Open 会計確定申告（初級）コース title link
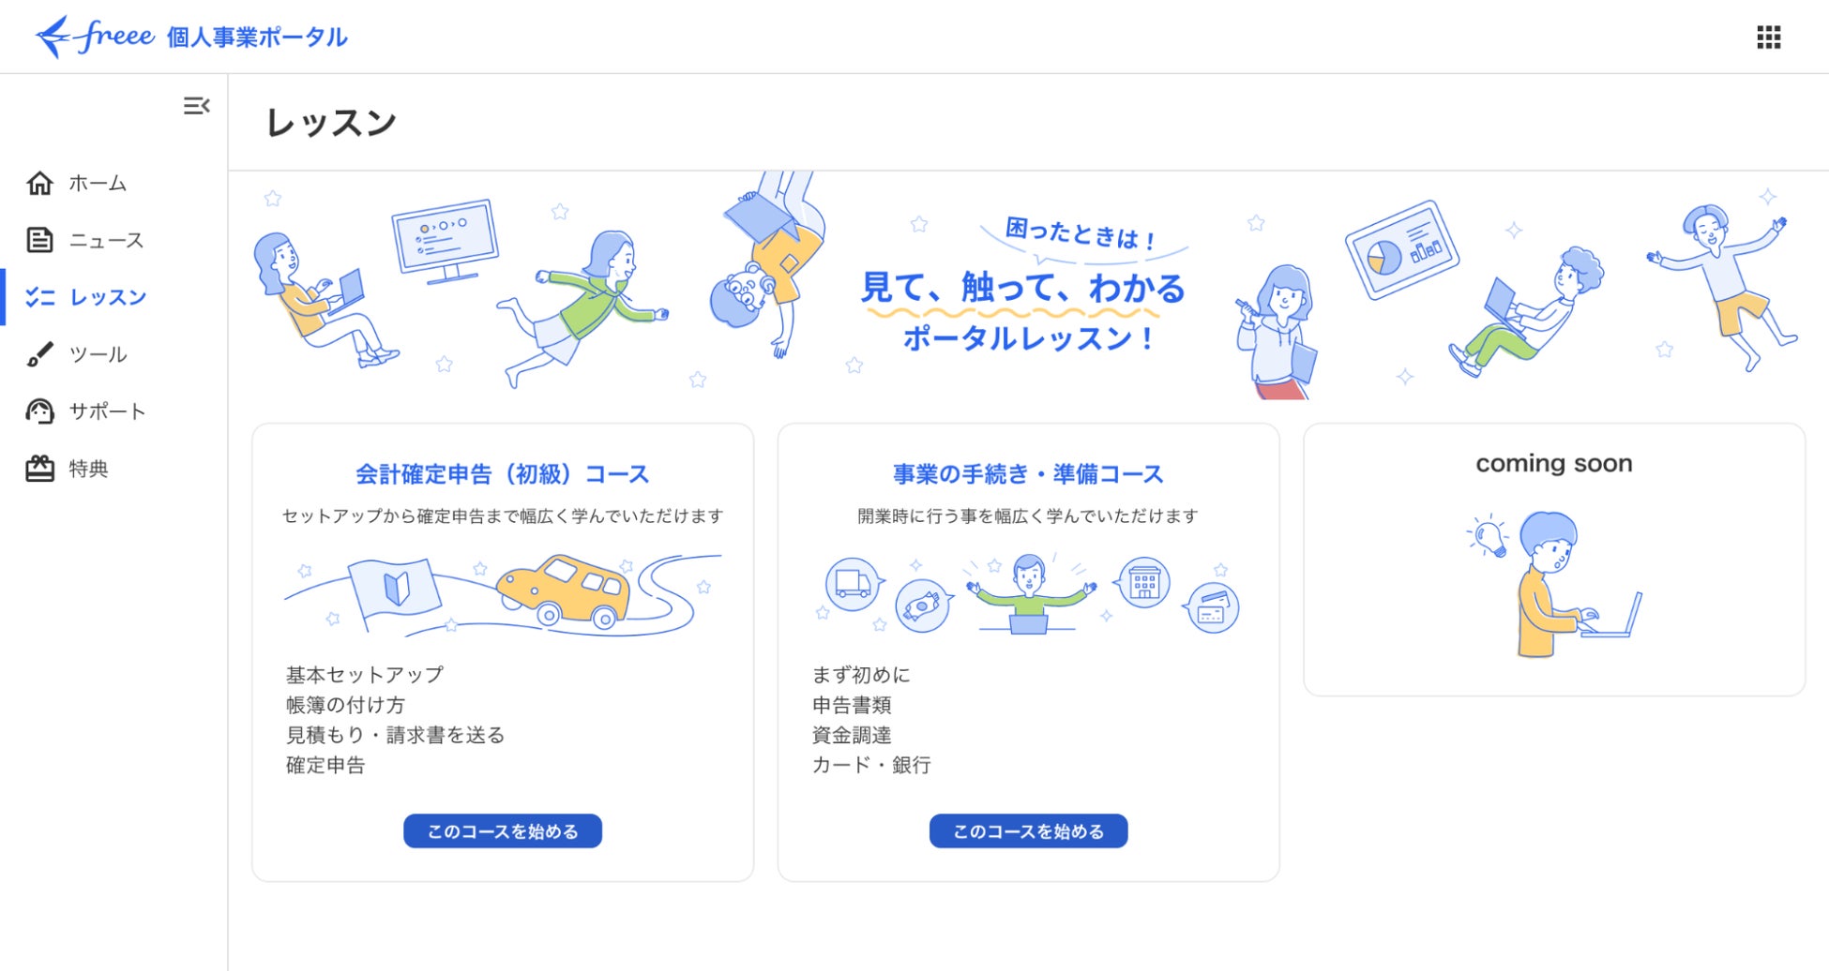This screenshot has height=971, width=1829. click(503, 474)
